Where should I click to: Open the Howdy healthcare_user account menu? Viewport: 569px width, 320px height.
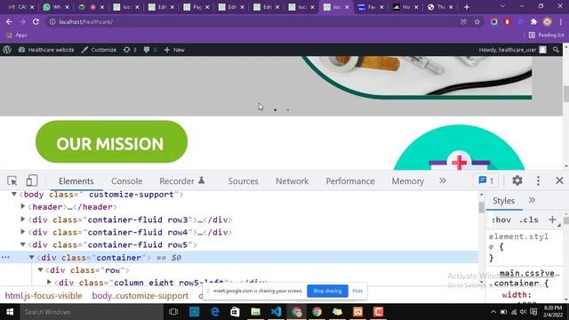point(512,50)
